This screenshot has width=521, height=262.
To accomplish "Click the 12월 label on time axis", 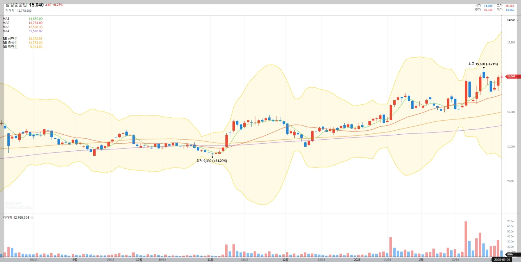I will [285, 260].
